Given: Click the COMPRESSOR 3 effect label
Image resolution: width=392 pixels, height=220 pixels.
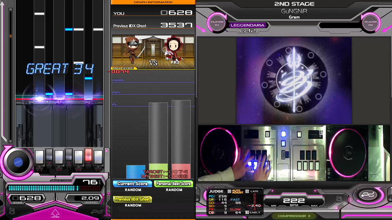Looking at the screenshot, I should point(294,216).
